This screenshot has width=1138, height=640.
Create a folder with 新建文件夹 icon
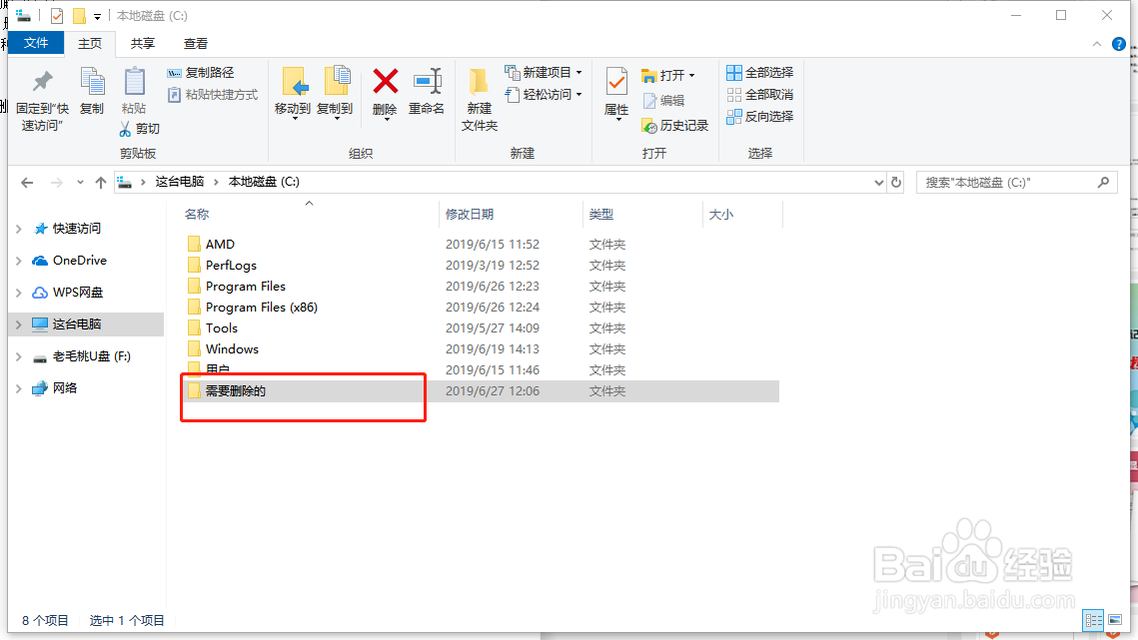click(479, 95)
